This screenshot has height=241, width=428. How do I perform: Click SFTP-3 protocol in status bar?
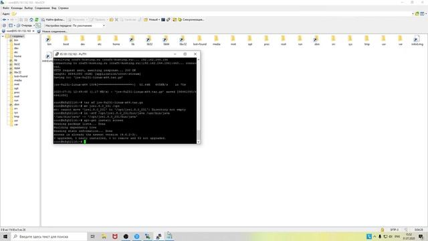pos(395,230)
